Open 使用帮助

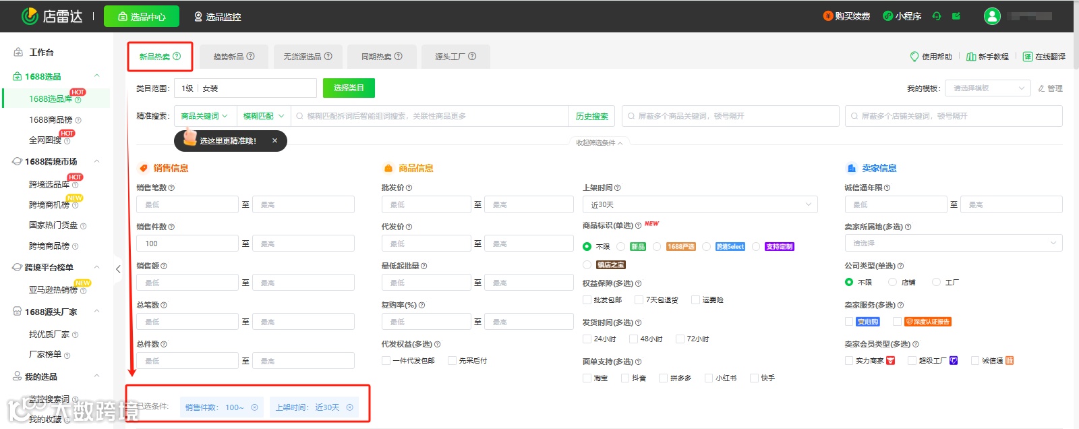(x=931, y=57)
